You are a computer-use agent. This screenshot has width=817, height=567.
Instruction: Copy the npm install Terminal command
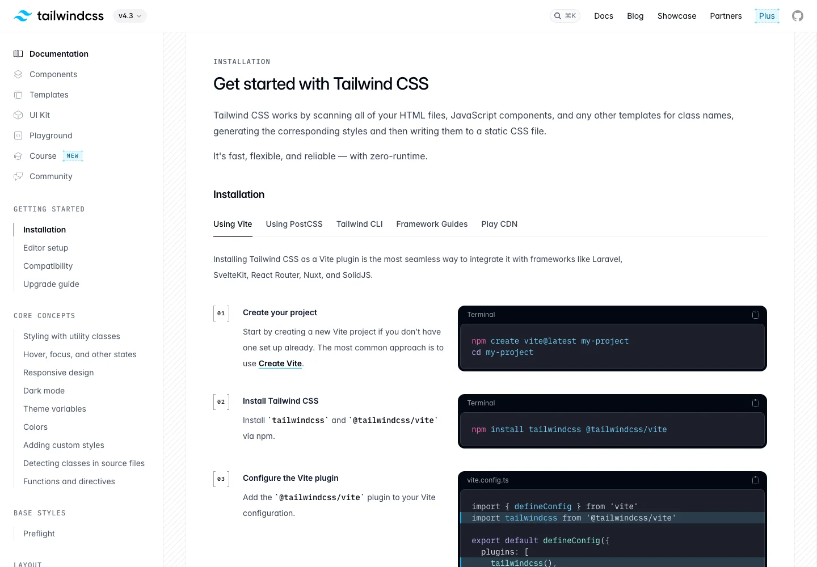756,403
